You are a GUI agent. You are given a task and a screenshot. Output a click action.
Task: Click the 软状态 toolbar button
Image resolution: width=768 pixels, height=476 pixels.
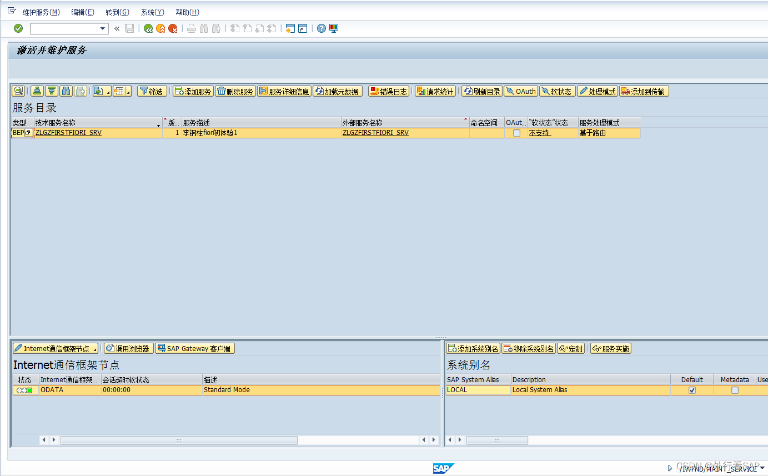click(557, 91)
